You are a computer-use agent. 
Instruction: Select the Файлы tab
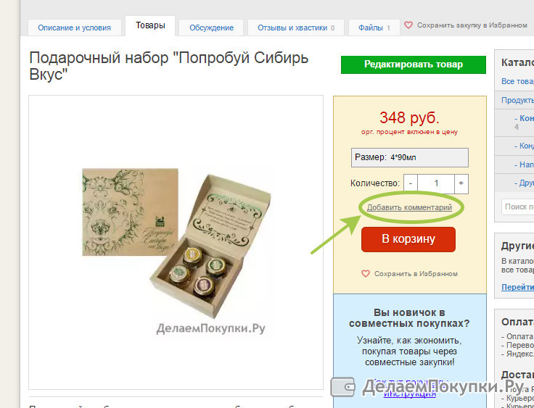[x=374, y=28]
